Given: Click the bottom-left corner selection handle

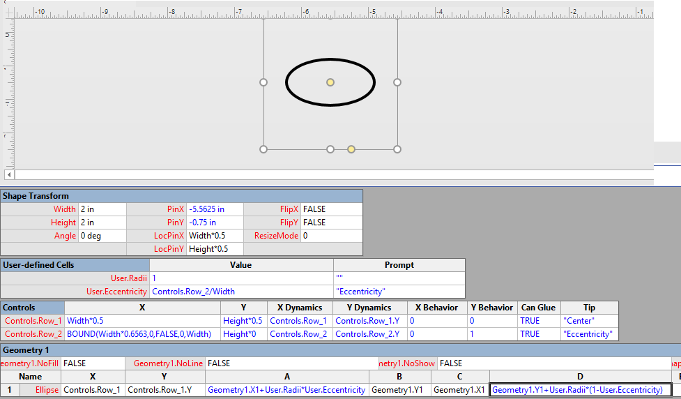Looking at the screenshot, I should pos(263,149).
